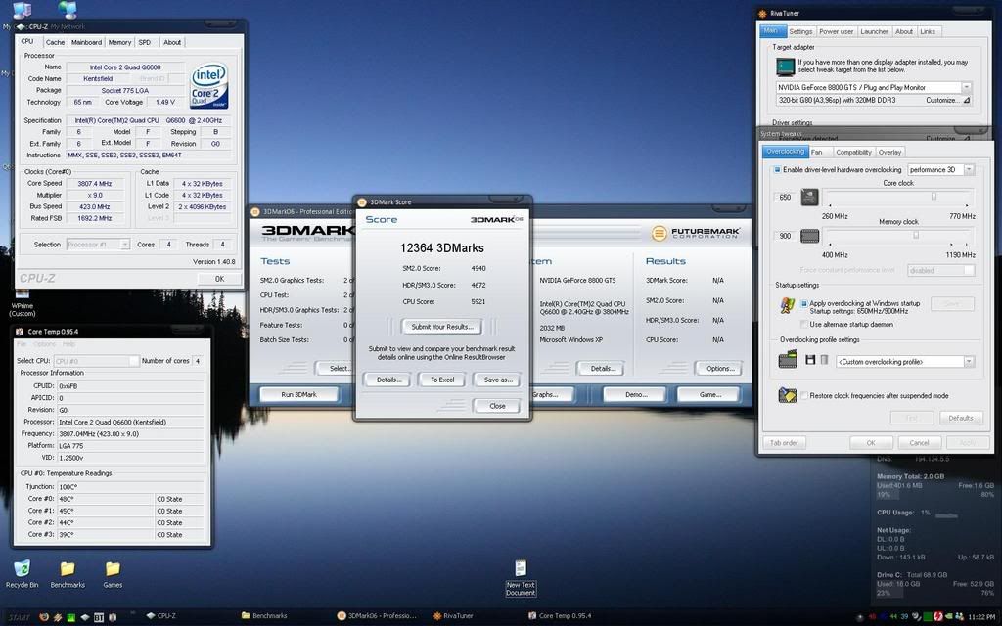Switch to the Mainboard tab in CPU-Z

(x=86, y=42)
